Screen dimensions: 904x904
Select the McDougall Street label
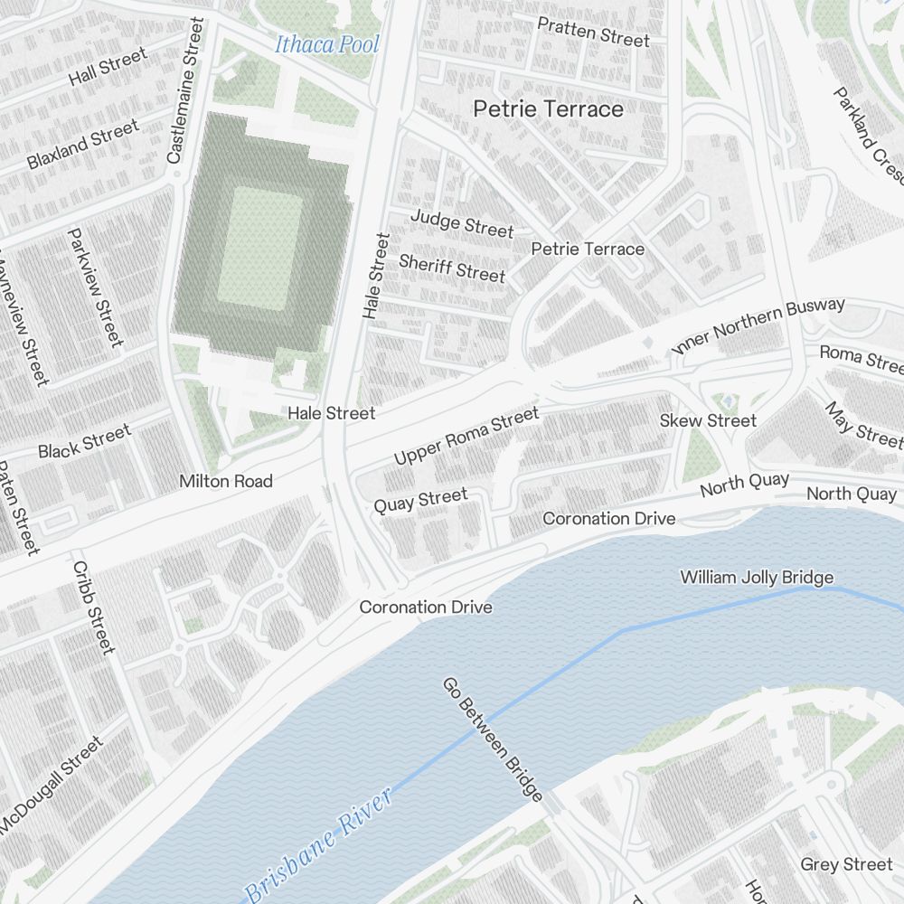pos(52,785)
